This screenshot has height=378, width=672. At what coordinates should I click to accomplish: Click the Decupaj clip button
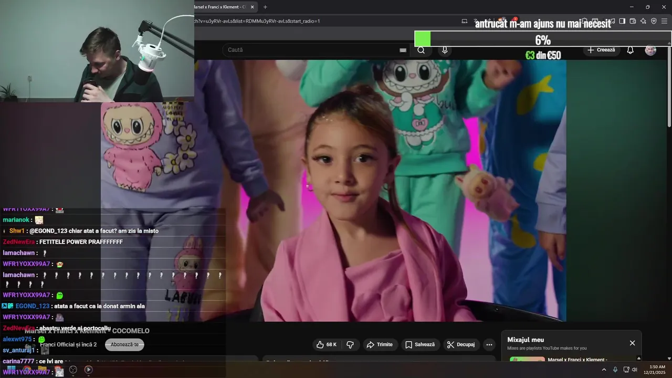click(x=461, y=344)
